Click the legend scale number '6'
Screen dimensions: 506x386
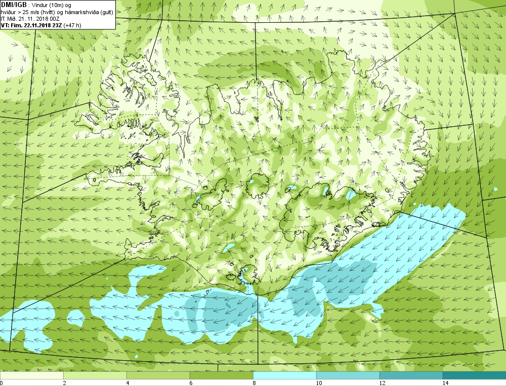(x=191, y=383)
